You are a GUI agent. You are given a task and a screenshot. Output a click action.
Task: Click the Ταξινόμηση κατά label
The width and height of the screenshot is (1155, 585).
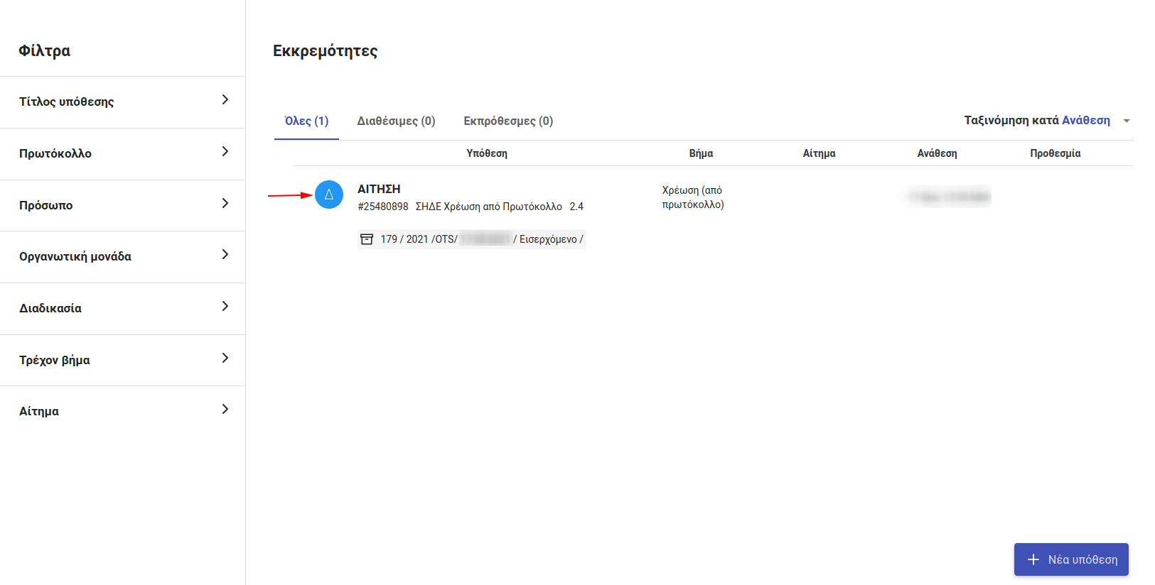click(1011, 121)
